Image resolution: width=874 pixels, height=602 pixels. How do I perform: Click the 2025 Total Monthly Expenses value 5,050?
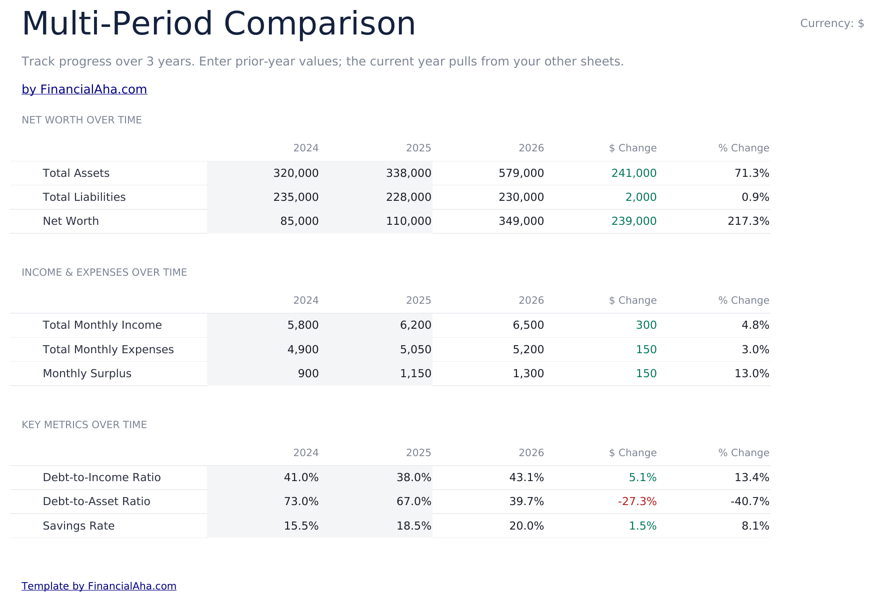click(x=415, y=350)
